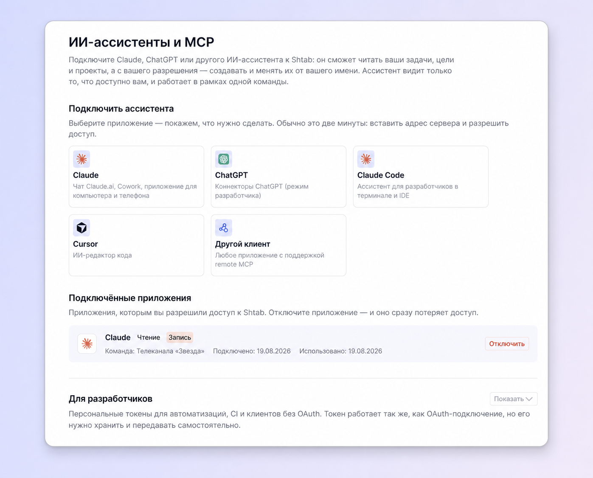593x478 pixels.
Task: Click the text Использовано: 19.08.2026
Action: pyautogui.click(x=341, y=351)
